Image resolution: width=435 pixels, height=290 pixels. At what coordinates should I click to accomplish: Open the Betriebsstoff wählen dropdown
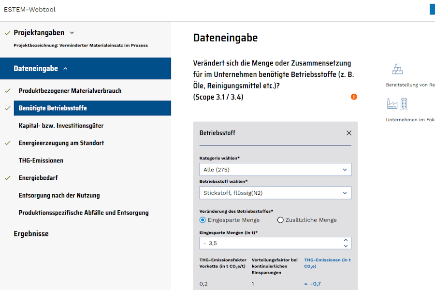275,193
